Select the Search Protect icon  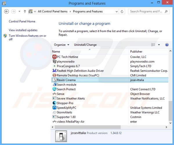point(55,89)
